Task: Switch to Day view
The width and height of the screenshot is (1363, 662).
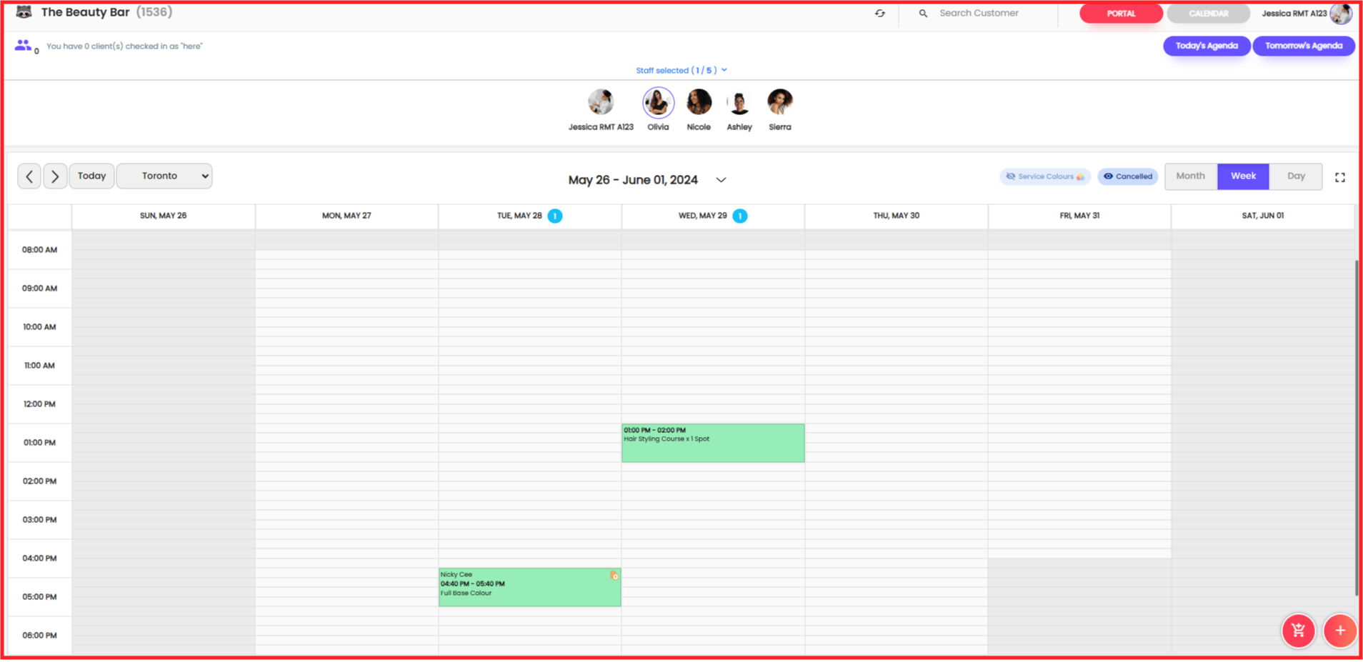Action: (x=1296, y=176)
